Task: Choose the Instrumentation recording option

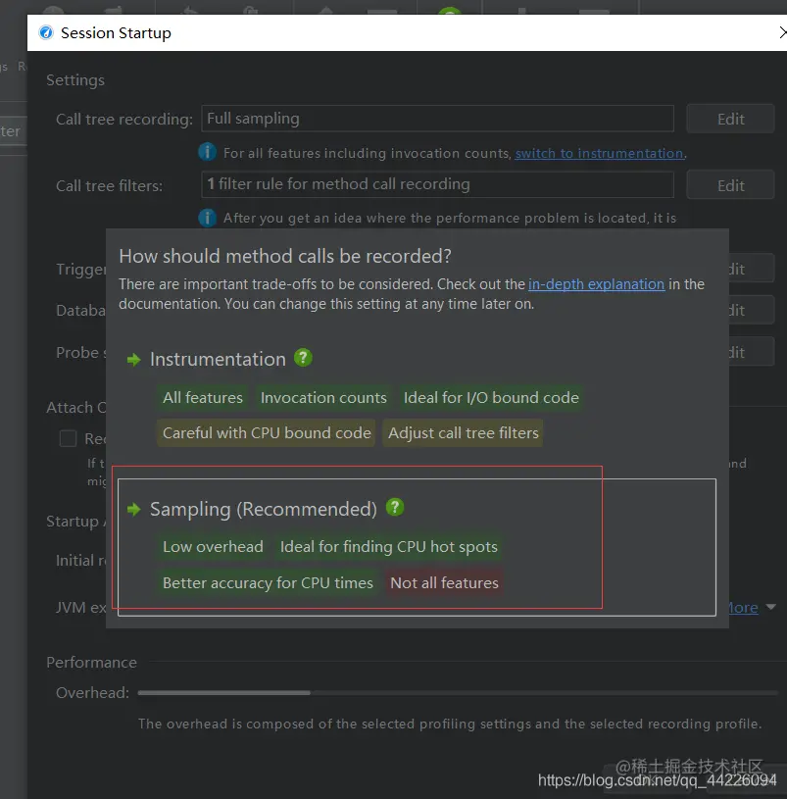Action: point(218,359)
